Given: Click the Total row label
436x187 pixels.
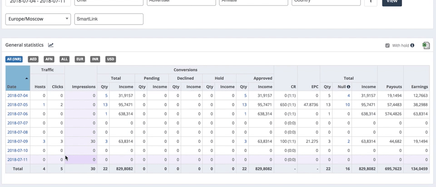Looking at the screenshot, I should coord(18,169).
